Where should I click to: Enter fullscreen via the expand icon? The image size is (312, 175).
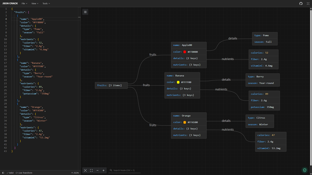(91, 170)
